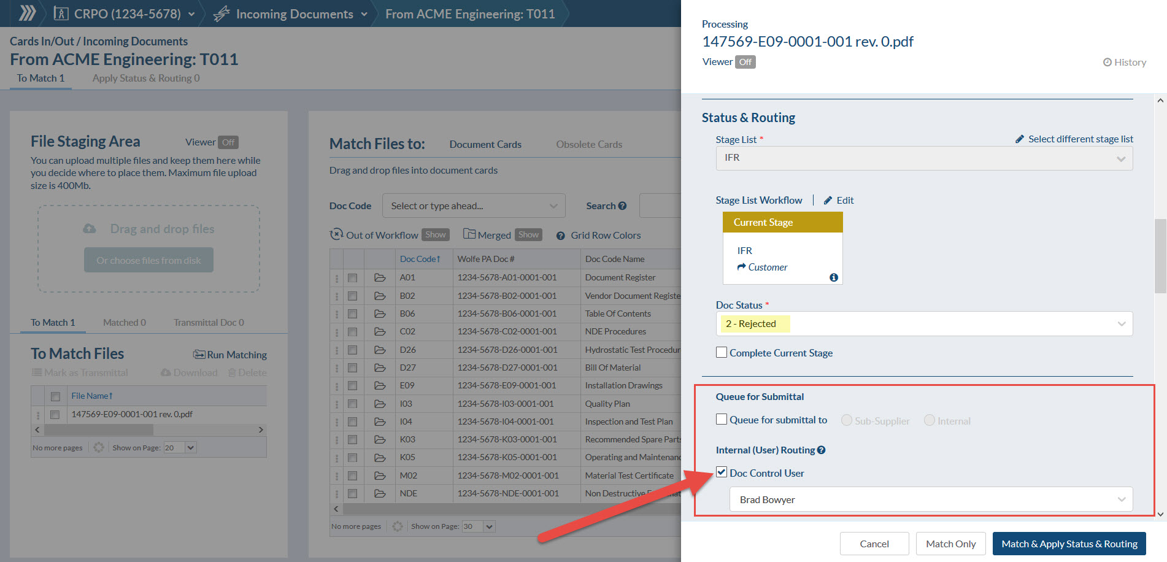1167x562 pixels.
Task: Open Show on Page 30 dropdown
Action: 479,526
